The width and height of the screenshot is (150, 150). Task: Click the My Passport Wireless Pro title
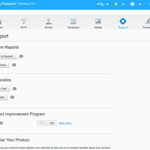coord(18,4)
